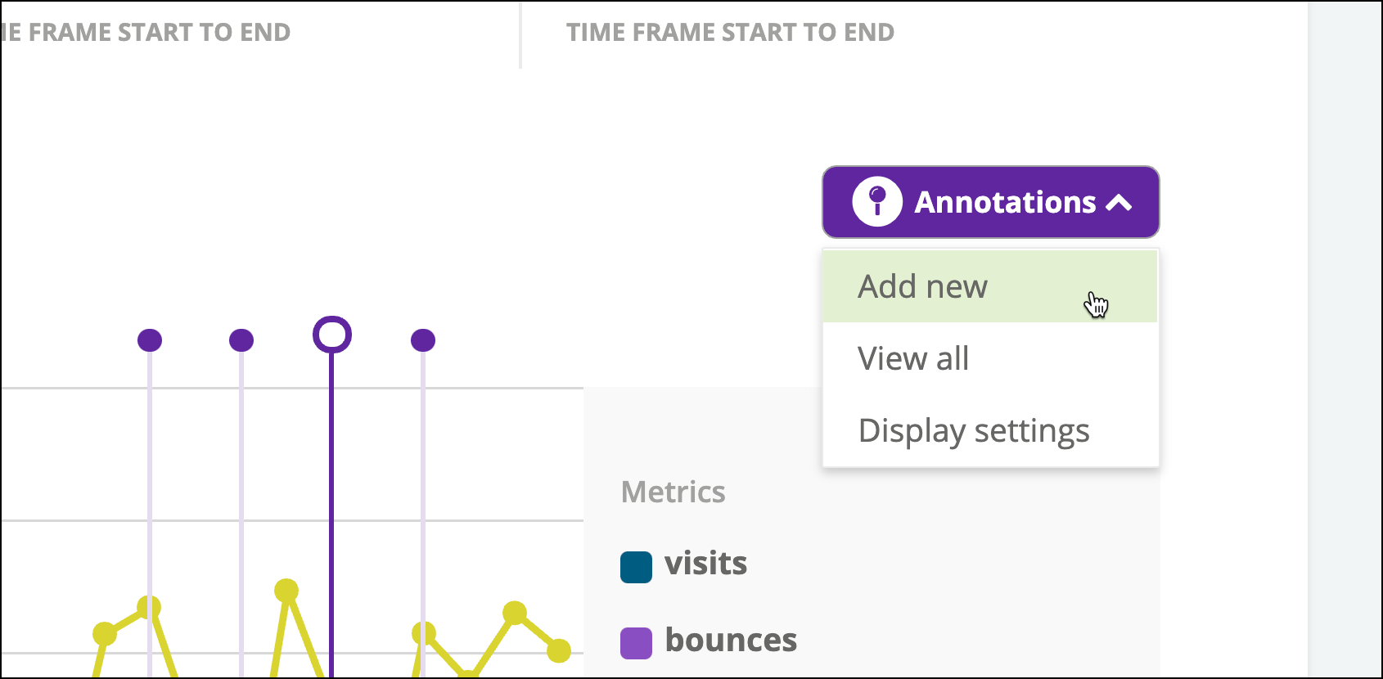Viewport: 1383px width, 679px height.
Task: Select the second filled purple annotation marker
Action: click(x=241, y=339)
